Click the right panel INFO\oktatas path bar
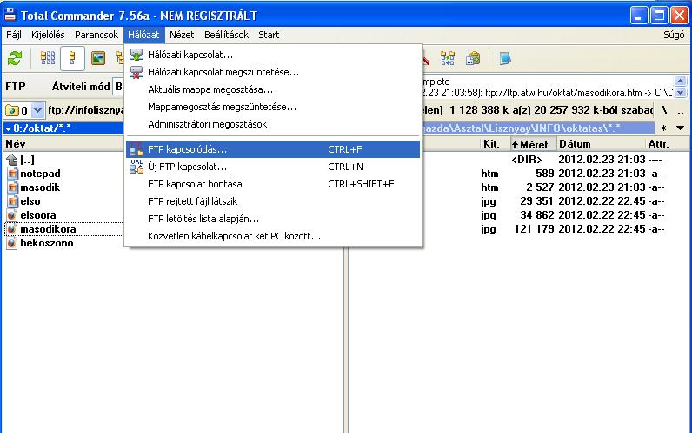Viewport: 692px width, 433px height. coord(538,128)
